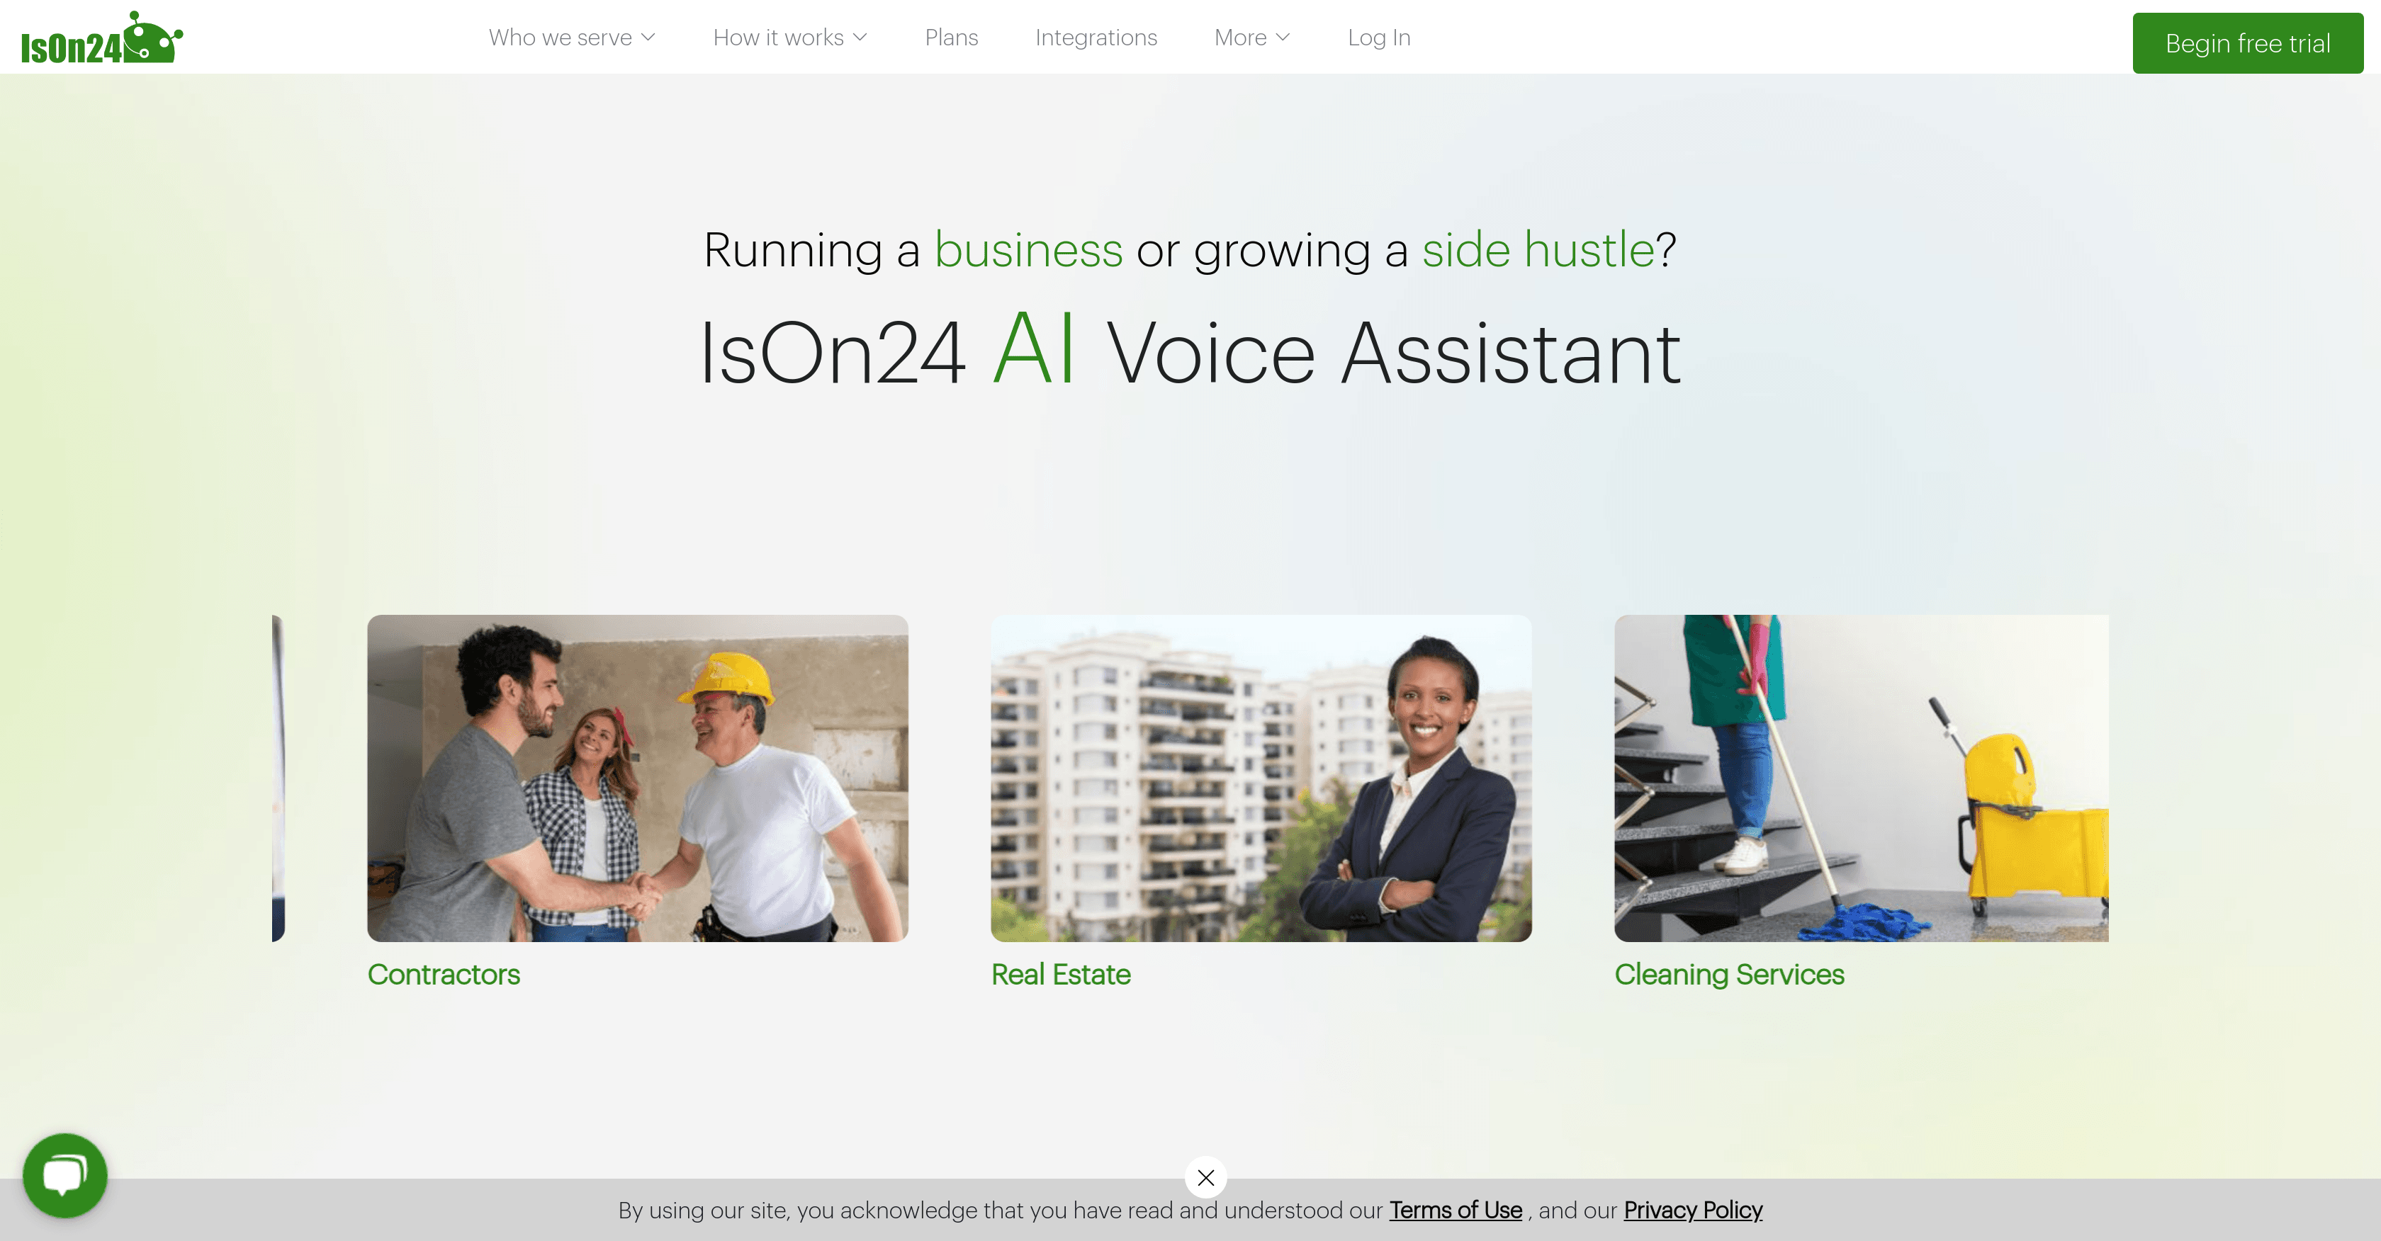This screenshot has height=1241, width=2381.
Task: Select the Contractors handshake photo
Action: [x=638, y=778]
